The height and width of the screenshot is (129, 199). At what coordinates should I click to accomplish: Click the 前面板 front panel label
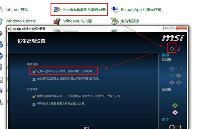pyautogui.click(x=166, y=89)
